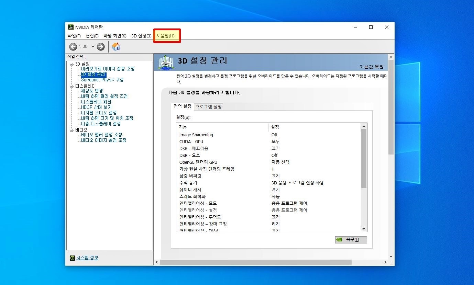The height and width of the screenshot is (285, 474).
Task: Switch to the 전역 설정 tab
Action: click(183, 106)
